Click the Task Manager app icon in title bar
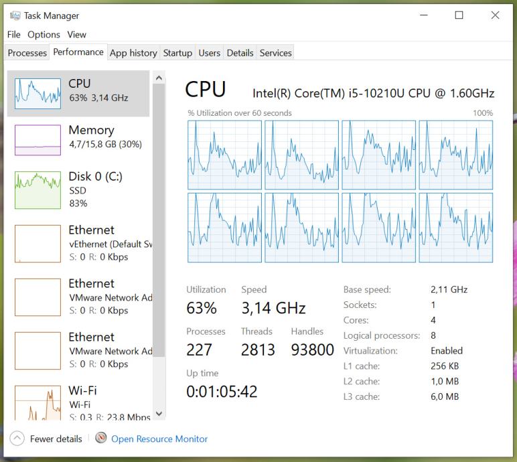 (15, 15)
